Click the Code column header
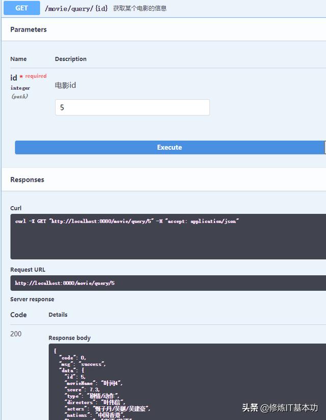 (x=18, y=315)
